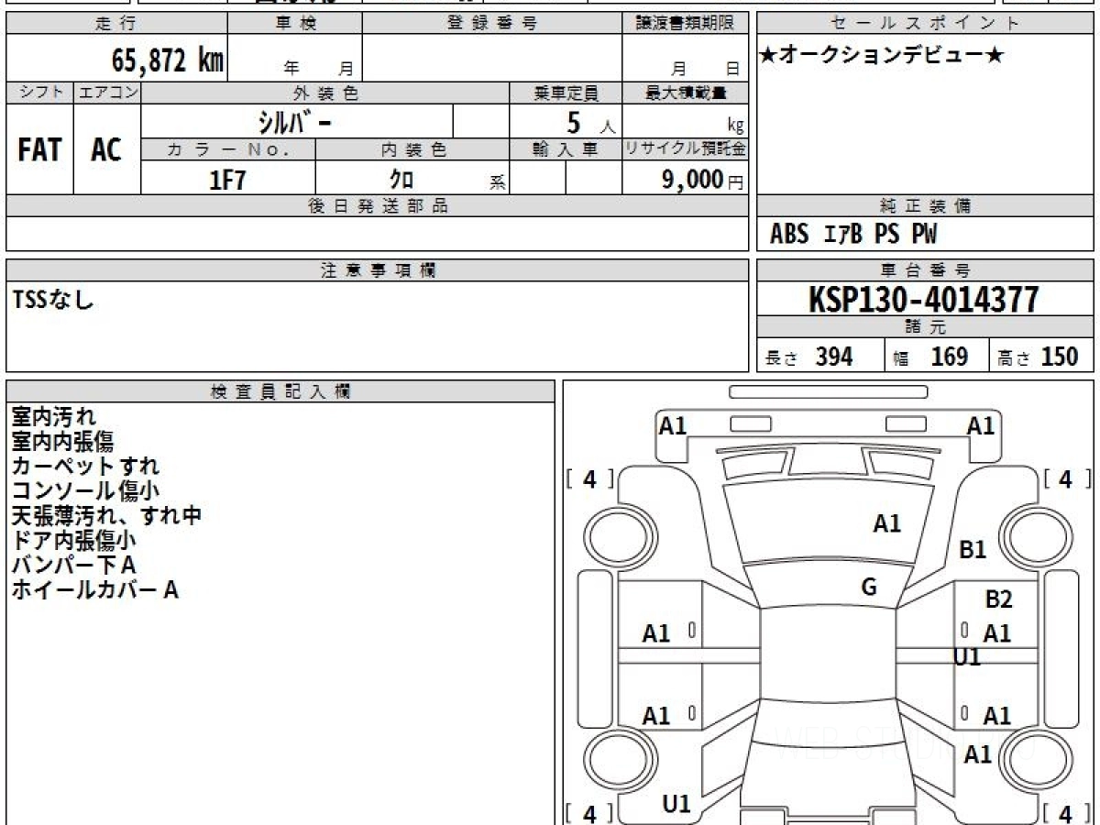Click the exterior color シルバー field
This screenshot has width=1100, height=825.
click(x=295, y=122)
